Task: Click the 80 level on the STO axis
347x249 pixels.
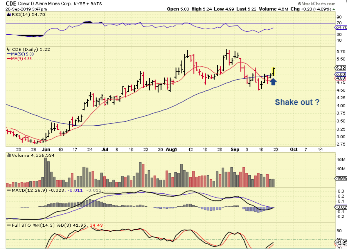Action: click(x=339, y=231)
